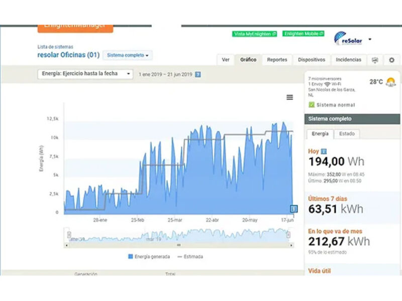
Task: Expand the Energía: Ejercicio hasta la fecha selector
Action: click(85, 74)
